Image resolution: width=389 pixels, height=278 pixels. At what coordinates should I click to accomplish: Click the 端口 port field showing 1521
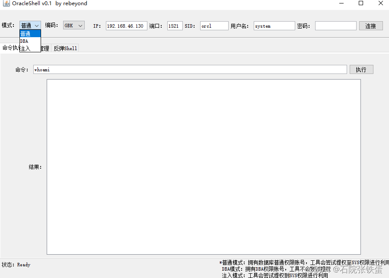coord(175,25)
